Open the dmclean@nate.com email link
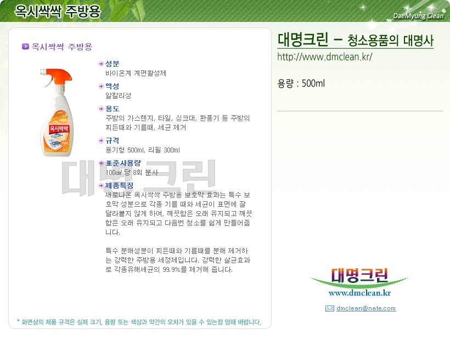 point(366,308)
